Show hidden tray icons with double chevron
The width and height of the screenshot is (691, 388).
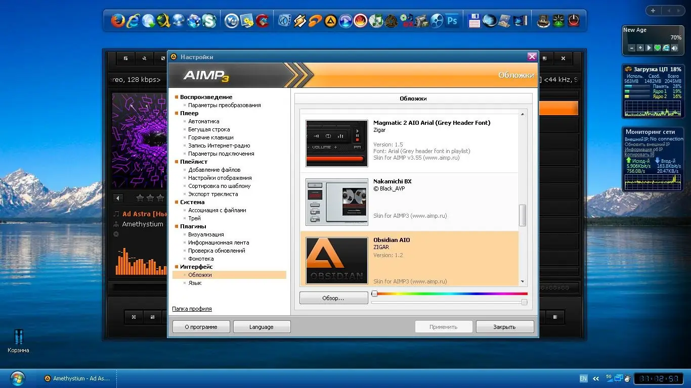(596, 378)
